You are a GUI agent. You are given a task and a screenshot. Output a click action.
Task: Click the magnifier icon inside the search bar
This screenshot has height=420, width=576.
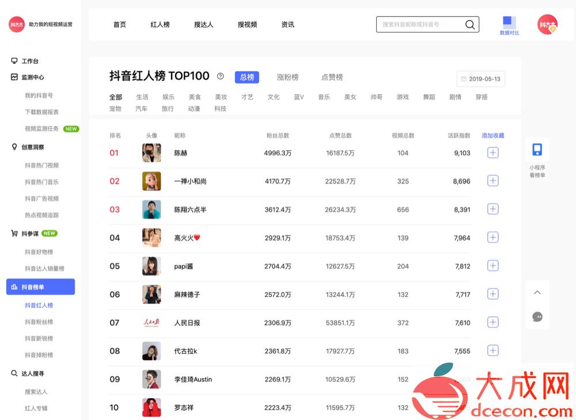(x=470, y=24)
